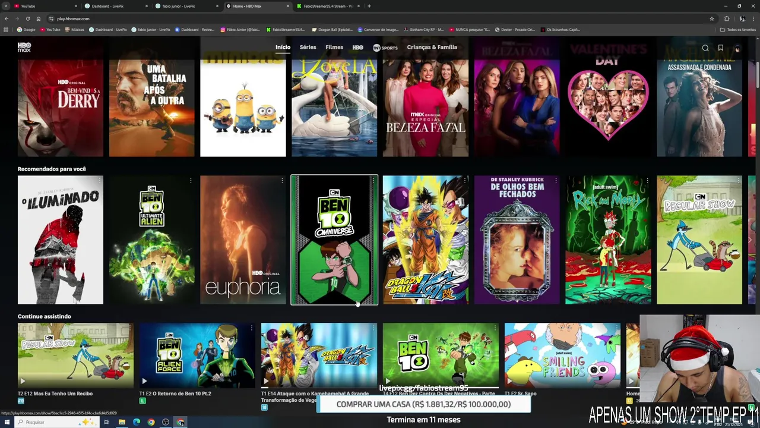Open options menu on Ben 10 Ultimate Alien card
The height and width of the screenshot is (428, 760).
(191, 180)
